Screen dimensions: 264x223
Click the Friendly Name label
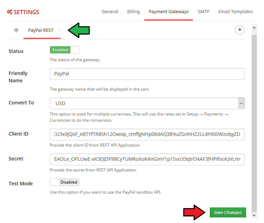point(18,77)
